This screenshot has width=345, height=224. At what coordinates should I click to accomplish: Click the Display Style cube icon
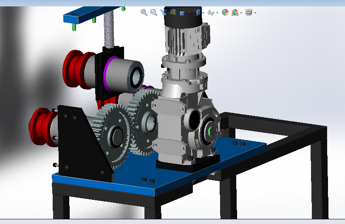click(197, 12)
